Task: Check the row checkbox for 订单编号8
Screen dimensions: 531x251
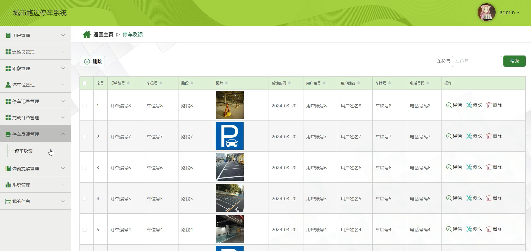Action: coord(85,106)
